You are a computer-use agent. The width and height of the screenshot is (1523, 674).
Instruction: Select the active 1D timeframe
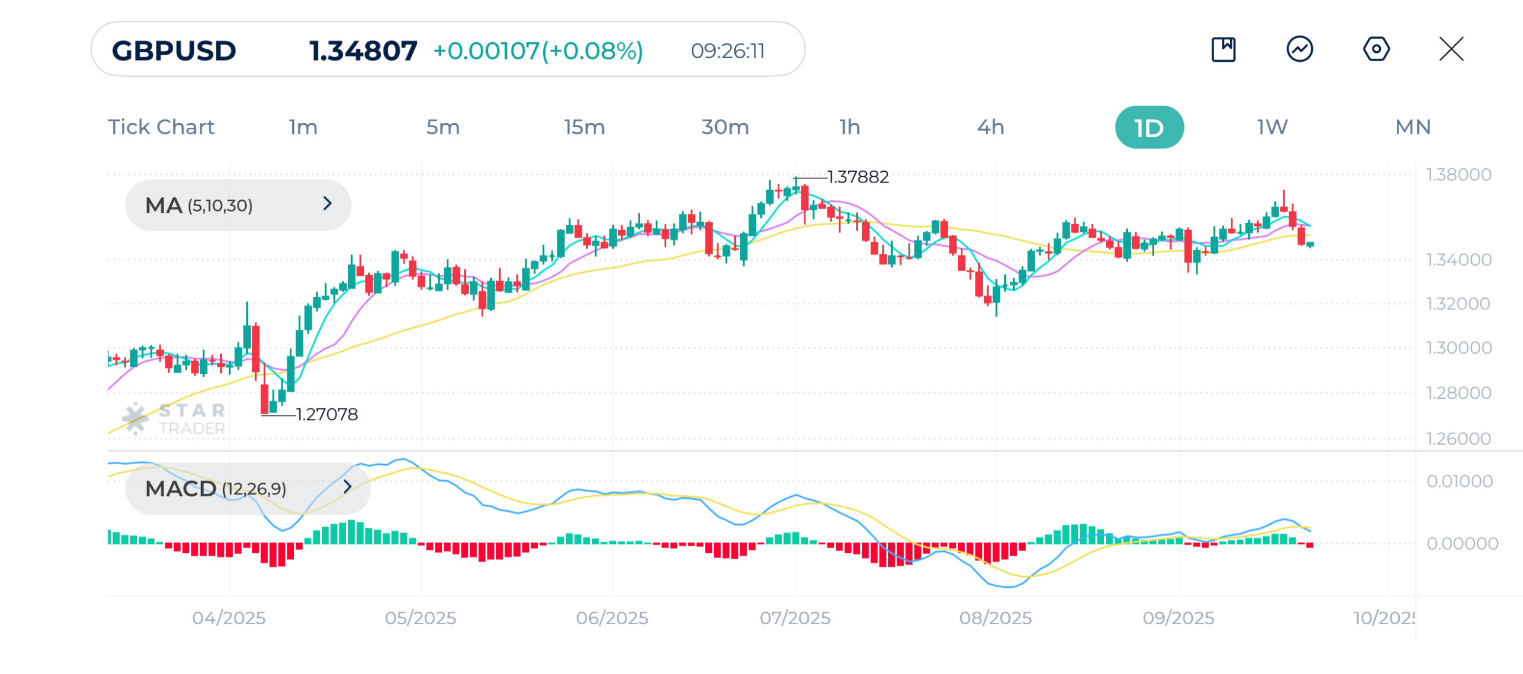(x=1149, y=127)
